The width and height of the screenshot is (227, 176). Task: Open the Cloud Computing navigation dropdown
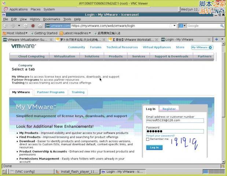31,56
